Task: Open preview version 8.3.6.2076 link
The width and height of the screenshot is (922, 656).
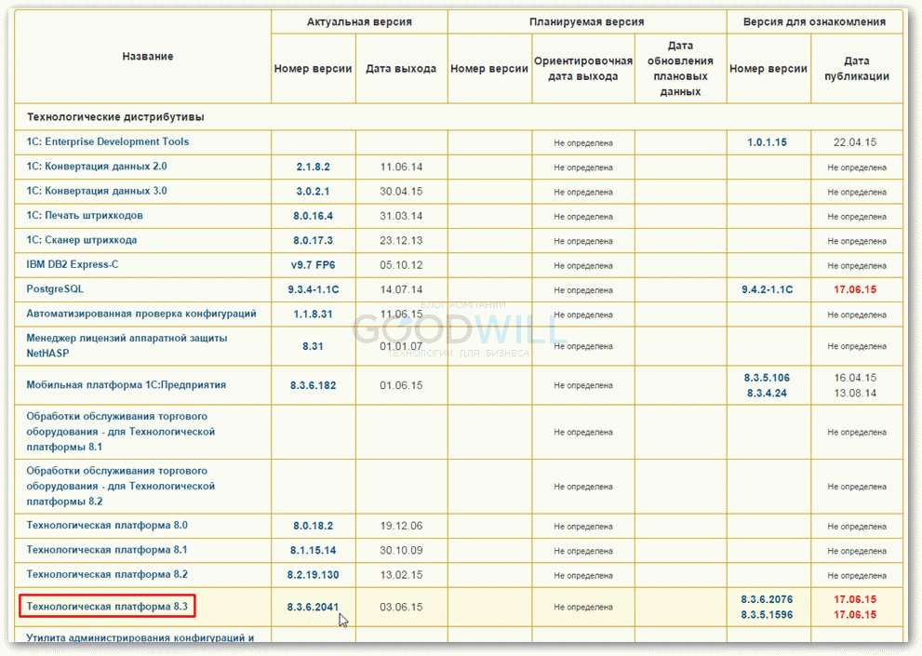Action: [768, 599]
